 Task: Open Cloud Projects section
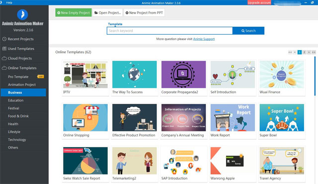tap(17, 59)
